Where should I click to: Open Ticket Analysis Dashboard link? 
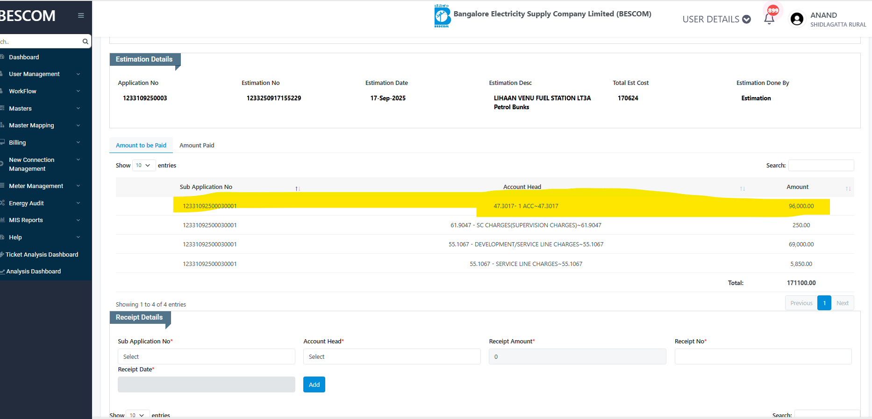[x=42, y=255]
